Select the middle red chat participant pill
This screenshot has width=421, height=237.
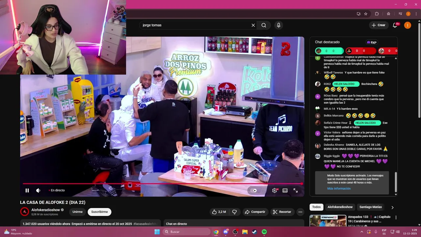pos(360,51)
